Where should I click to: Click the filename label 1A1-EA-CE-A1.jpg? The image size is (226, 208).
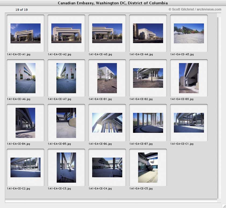click(x=19, y=54)
